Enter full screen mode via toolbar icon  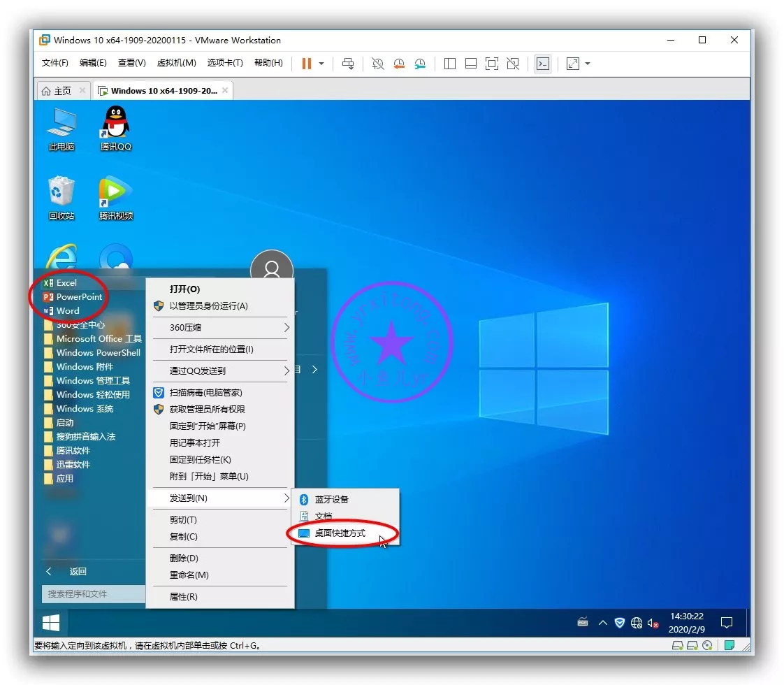pos(492,64)
